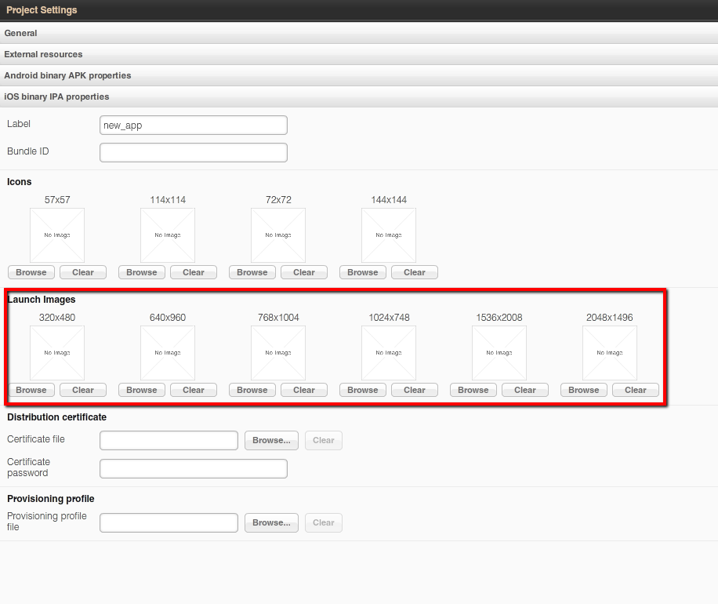The width and height of the screenshot is (718, 604).
Task: Open Android binary APK properties section
Action: click(67, 75)
